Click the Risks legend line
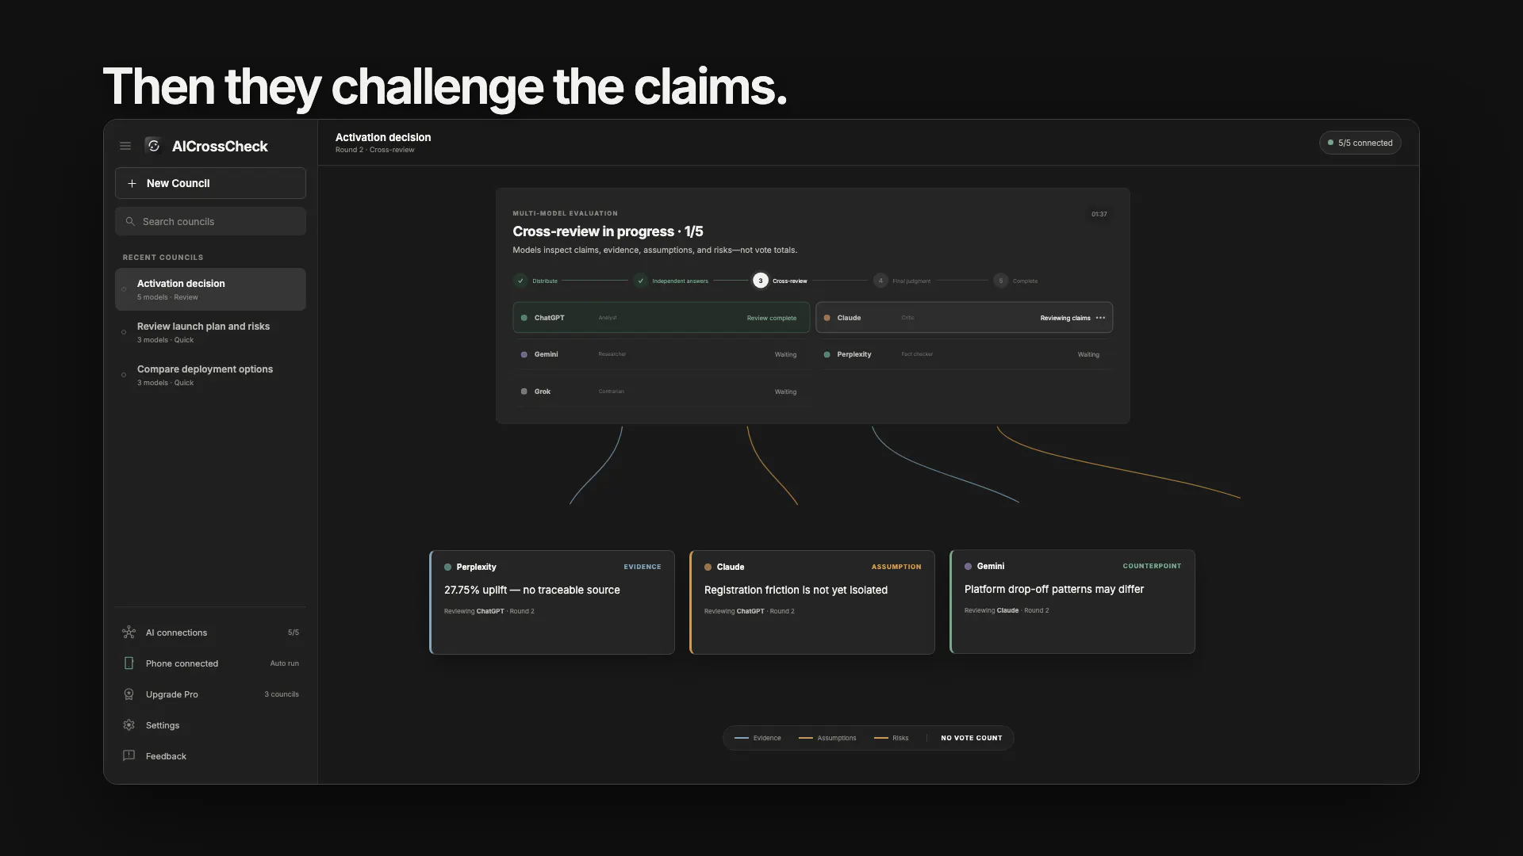The height and width of the screenshot is (856, 1523). pyautogui.click(x=880, y=738)
